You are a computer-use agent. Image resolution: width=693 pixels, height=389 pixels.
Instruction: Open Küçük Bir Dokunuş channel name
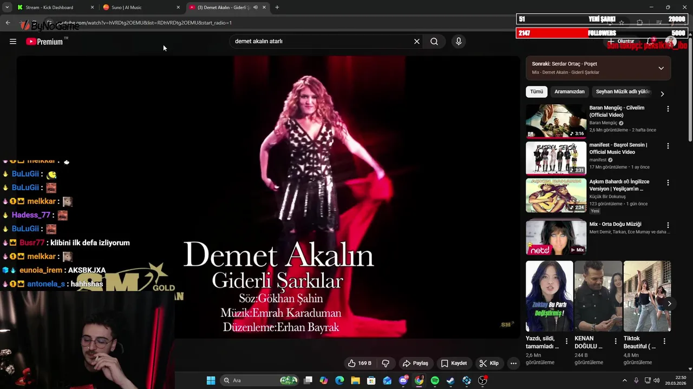(x=607, y=197)
